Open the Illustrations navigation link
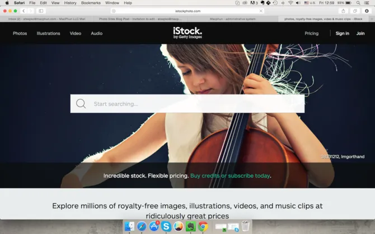375x234 pixels. pyautogui.click(x=48, y=34)
